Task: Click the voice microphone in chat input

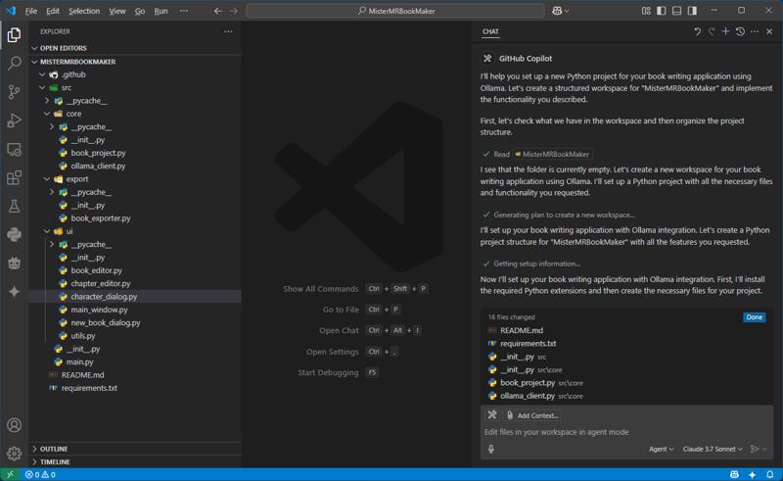Action: click(491, 449)
